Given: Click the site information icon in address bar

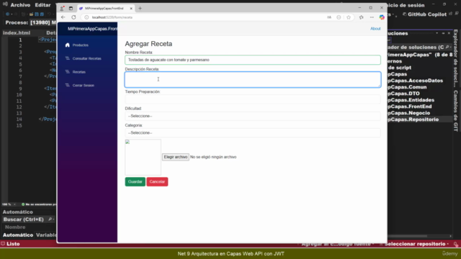Looking at the screenshot, I should 86,17.
